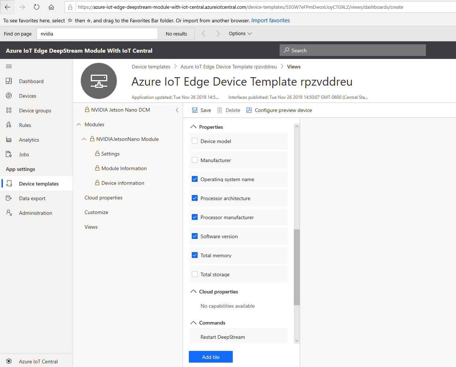Open the browser home icon
This screenshot has width=456, height=367.
[51, 7]
